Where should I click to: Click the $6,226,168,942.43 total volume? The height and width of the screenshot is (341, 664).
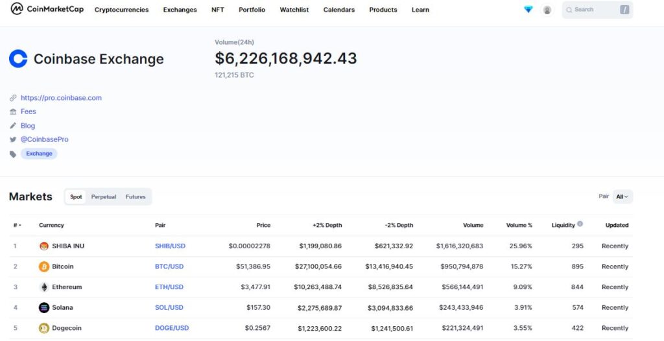pos(286,58)
